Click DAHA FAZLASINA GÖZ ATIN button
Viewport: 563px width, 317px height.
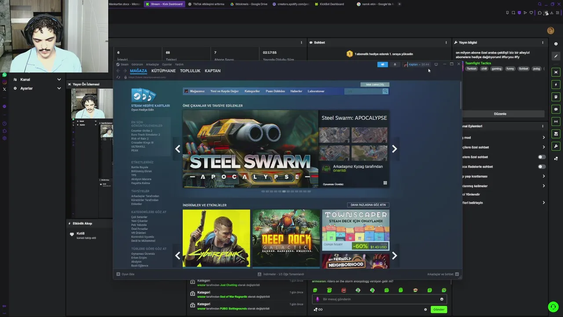368,205
